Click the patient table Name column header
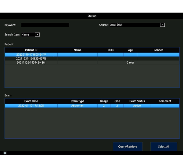The image size is (183, 167). (77, 50)
